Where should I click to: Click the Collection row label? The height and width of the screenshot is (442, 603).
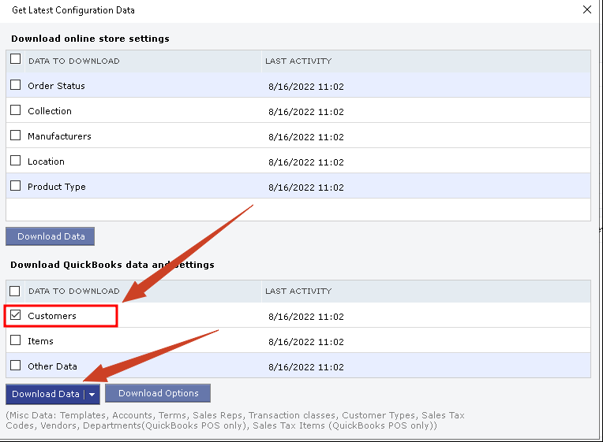tap(50, 111)
